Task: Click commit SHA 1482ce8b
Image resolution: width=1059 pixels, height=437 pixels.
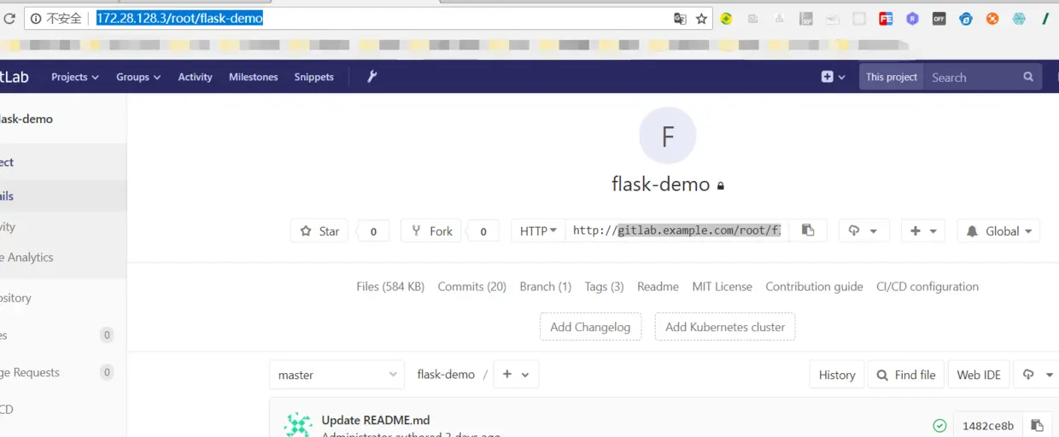Action: tap(988, 426)
